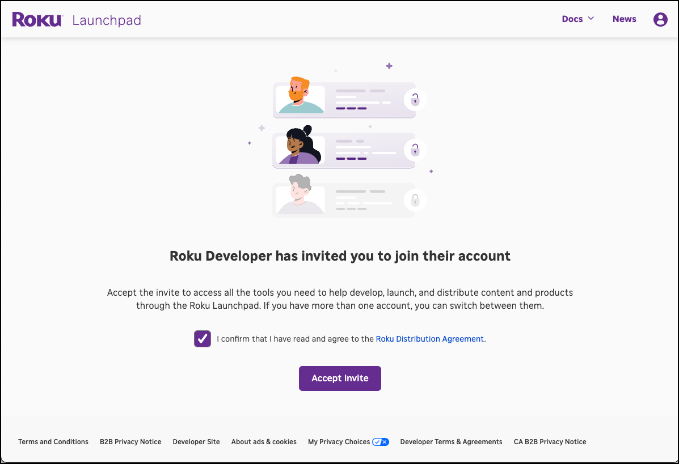679x464 pixels.
Task: Click the locked padlock on the bottom card
Action: [x=415, y=200]
